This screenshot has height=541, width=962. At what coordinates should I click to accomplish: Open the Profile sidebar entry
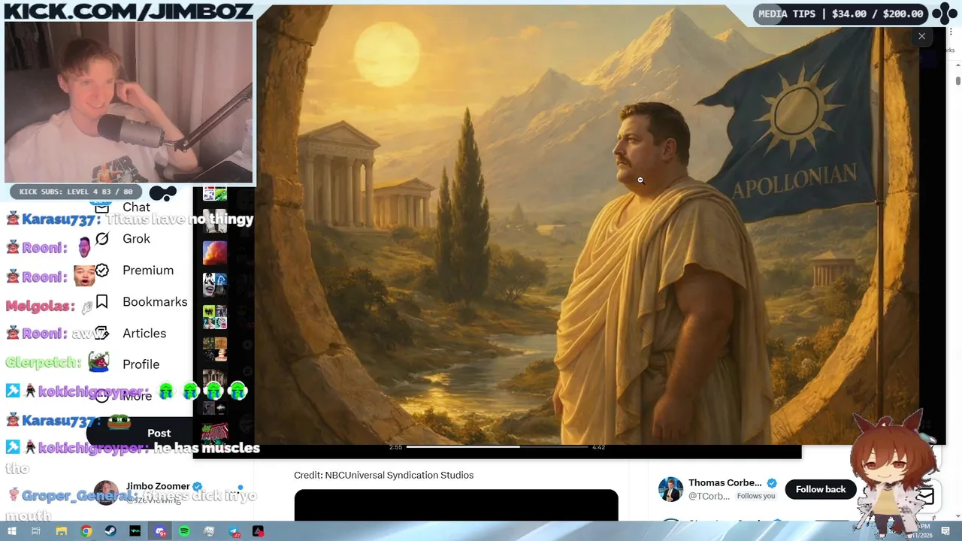coord(141,364)
